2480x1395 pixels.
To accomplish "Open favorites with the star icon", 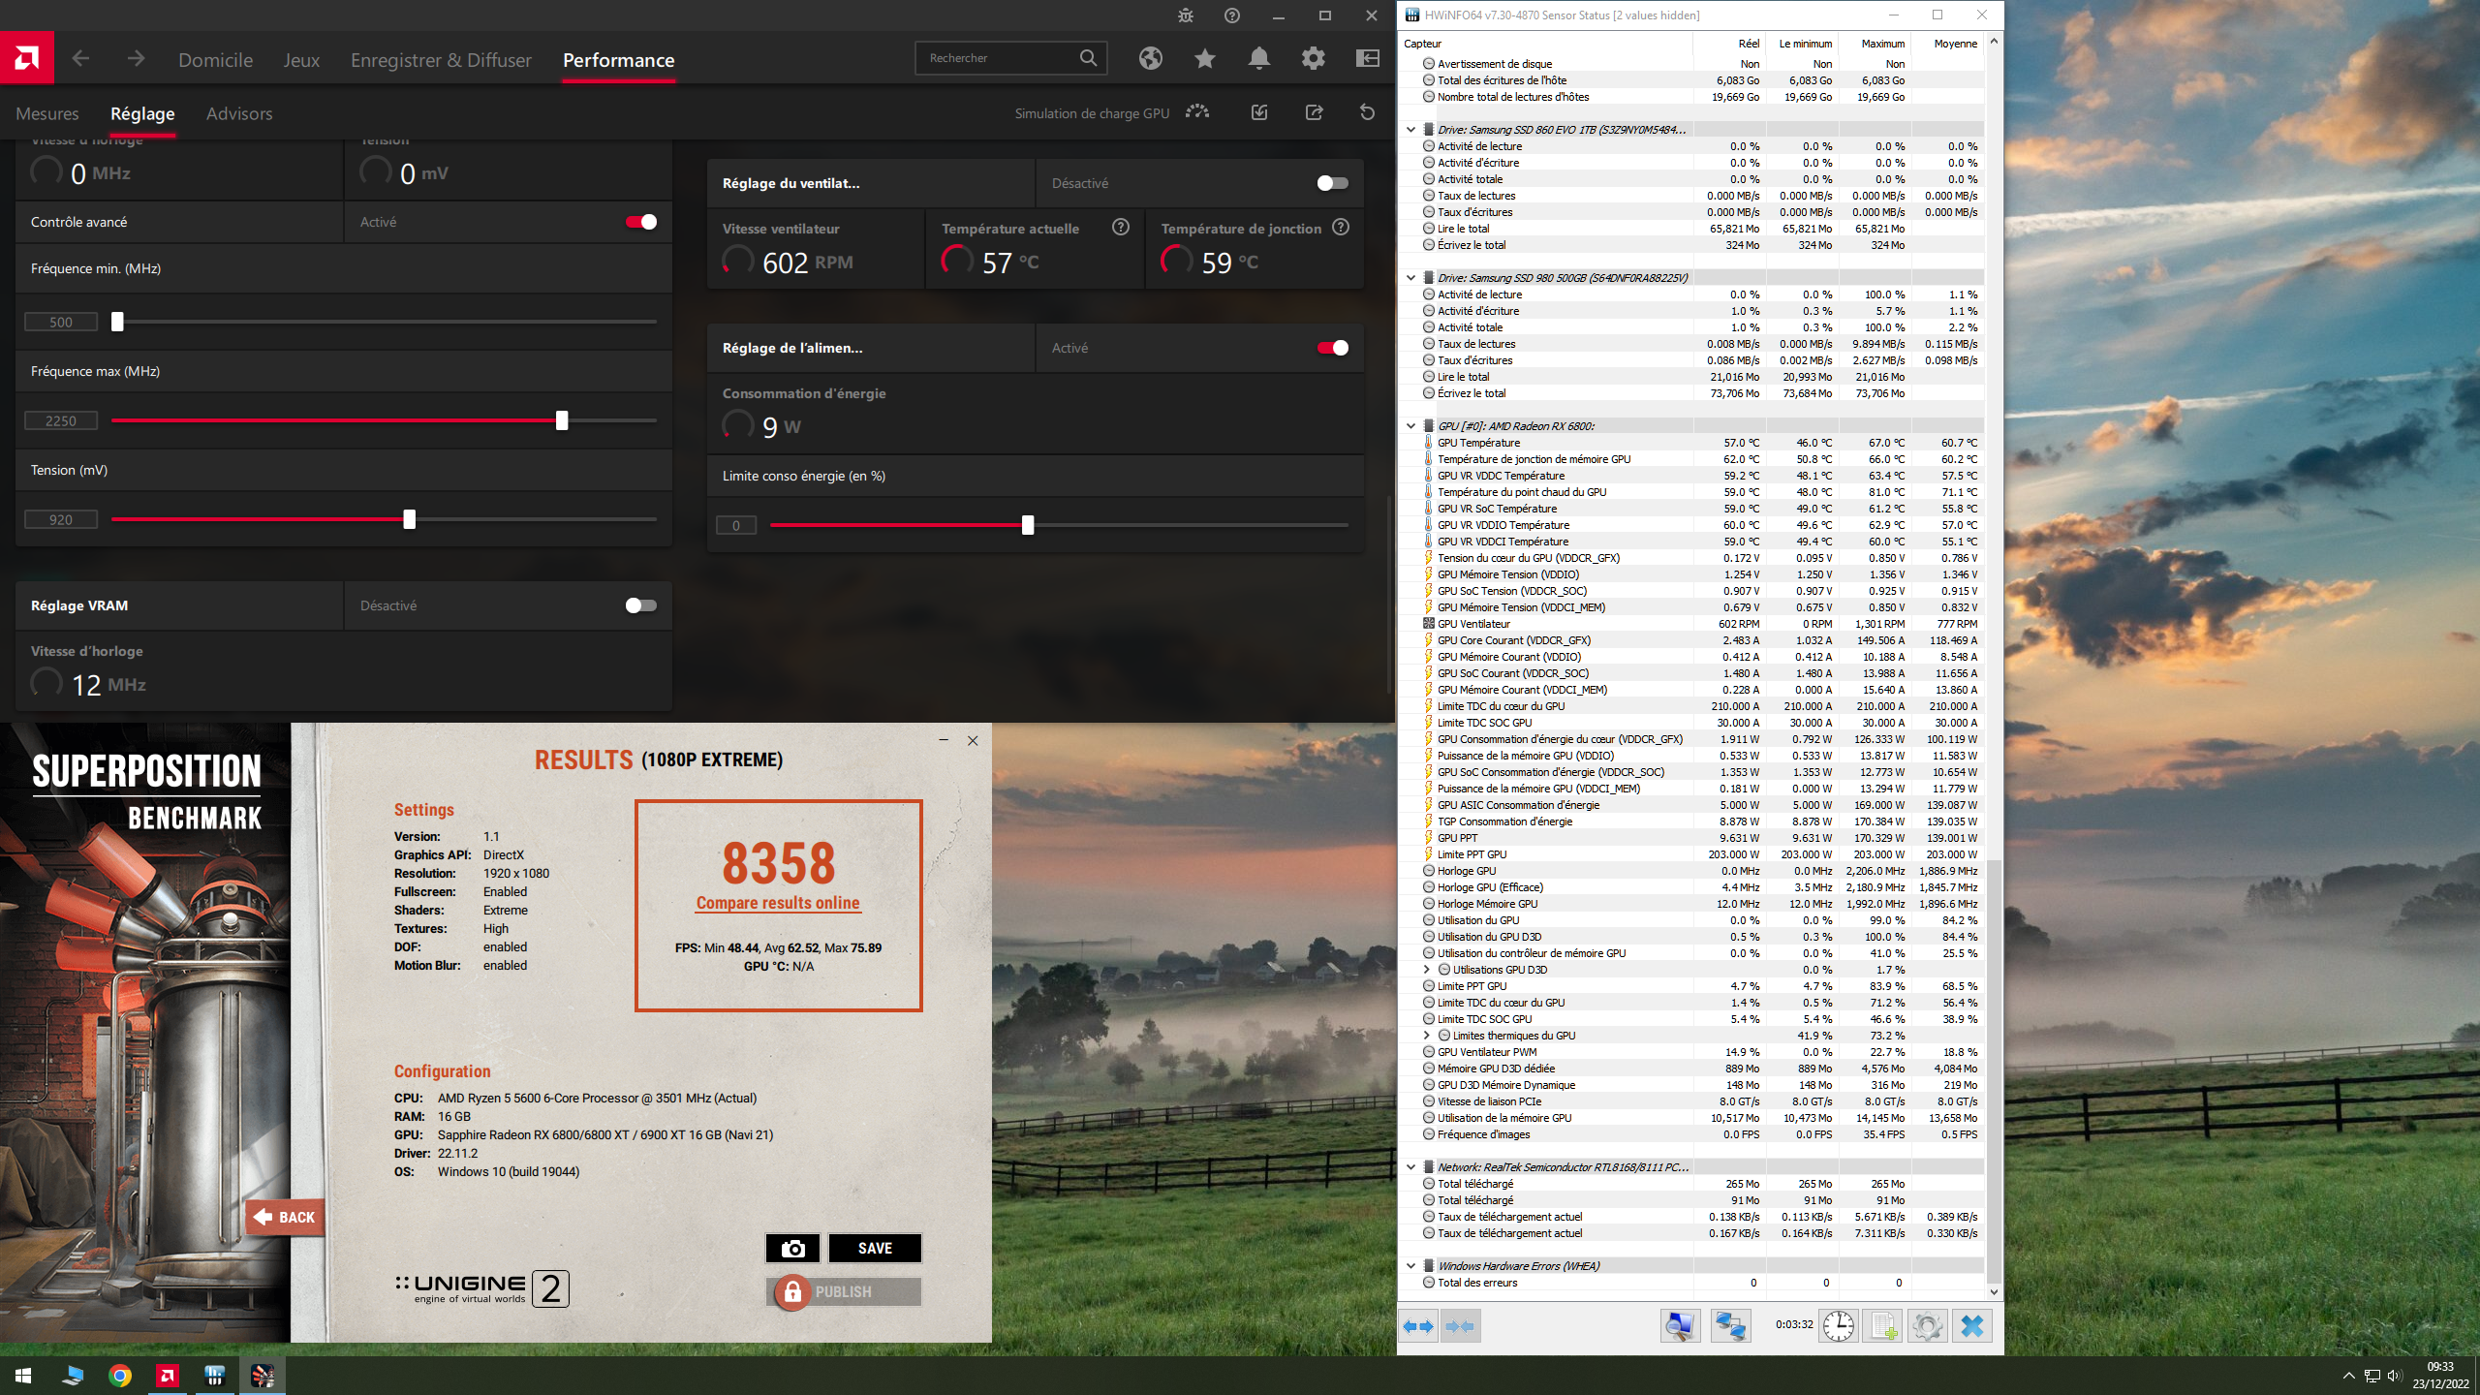I will click(1205, 59).
